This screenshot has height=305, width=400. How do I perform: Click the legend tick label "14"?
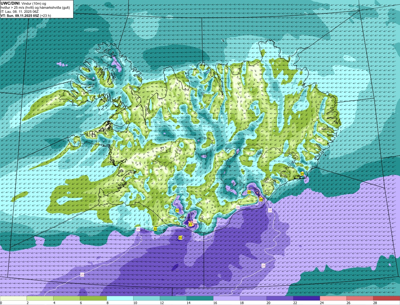[188, 303]
